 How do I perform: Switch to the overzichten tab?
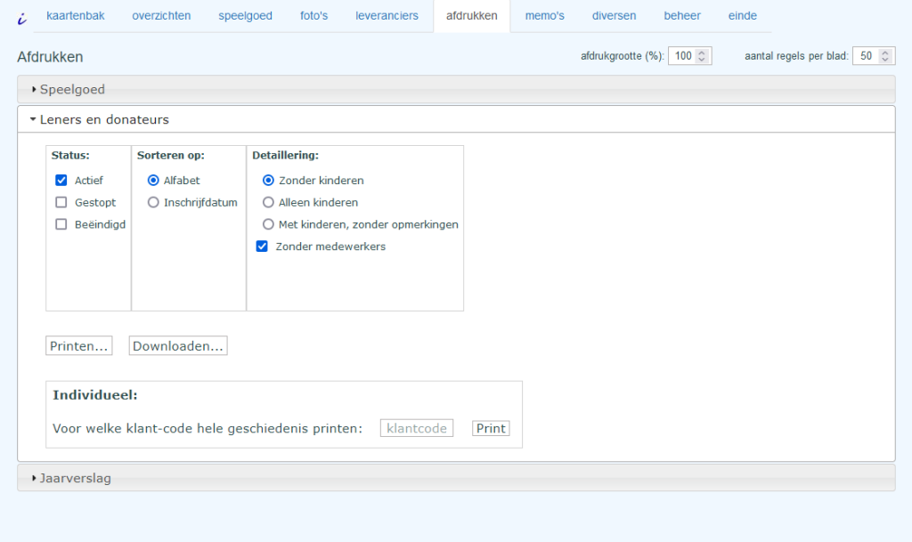[161, 16]
